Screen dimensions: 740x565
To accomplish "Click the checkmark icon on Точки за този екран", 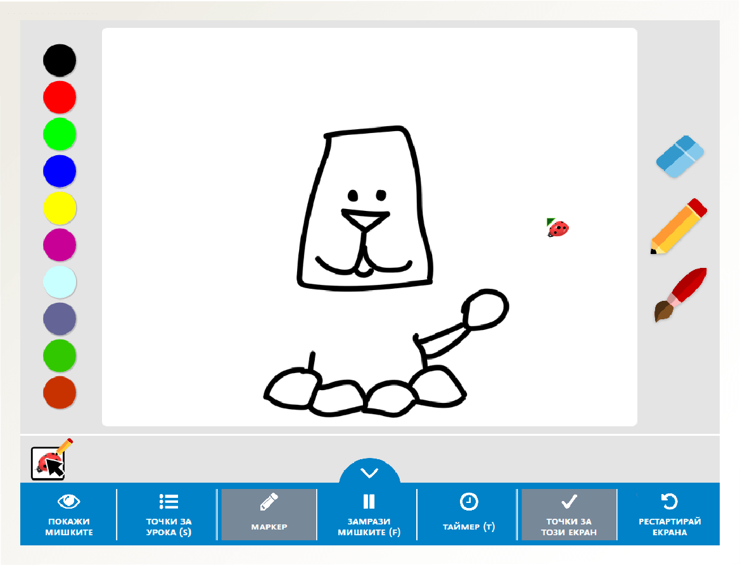I will (x=568, y=502).
